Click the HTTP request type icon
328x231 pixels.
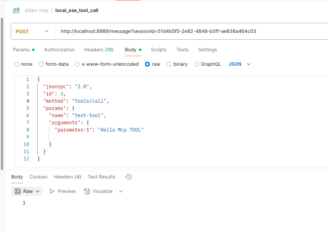tap(16, 10)
